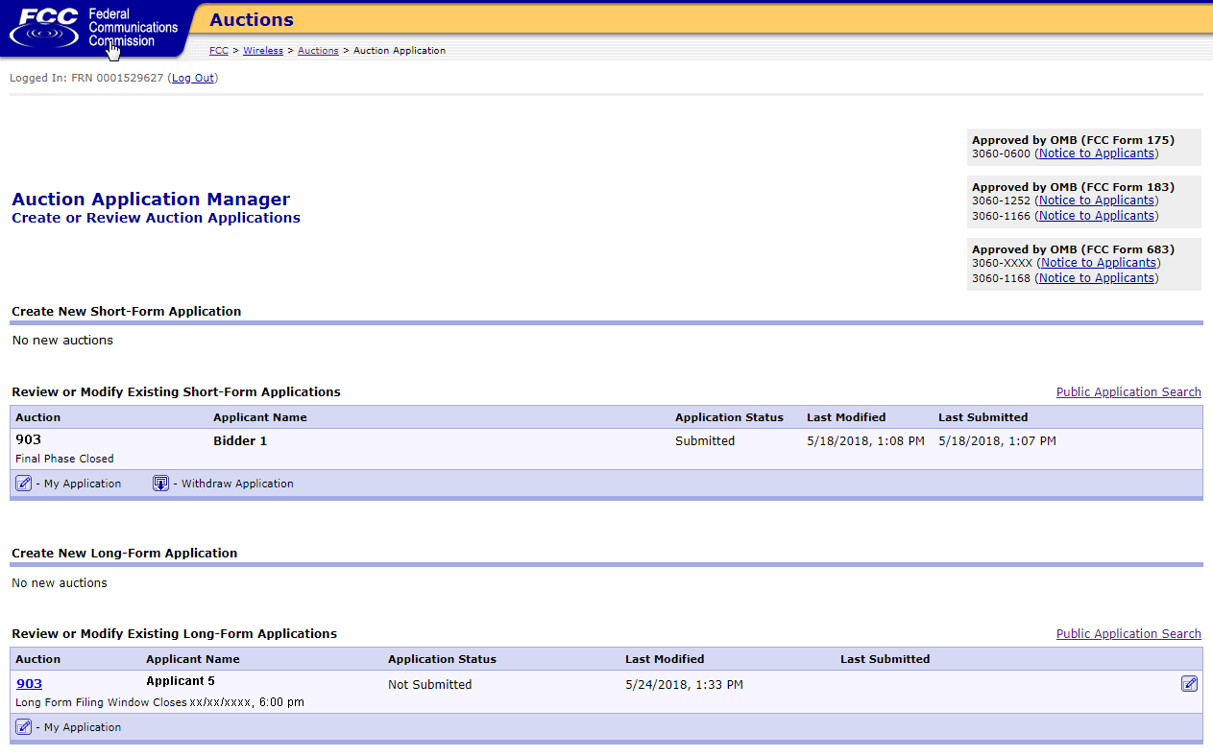Log Out of the FRN account
1213x756 pixels.
pos(193,78)
